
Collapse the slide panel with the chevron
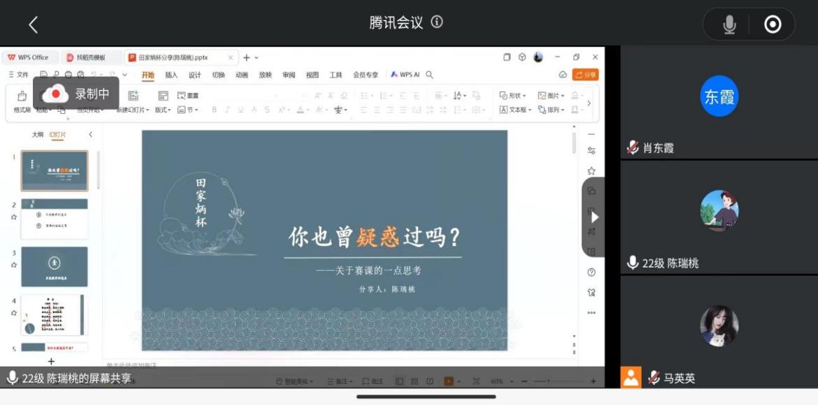90,134
